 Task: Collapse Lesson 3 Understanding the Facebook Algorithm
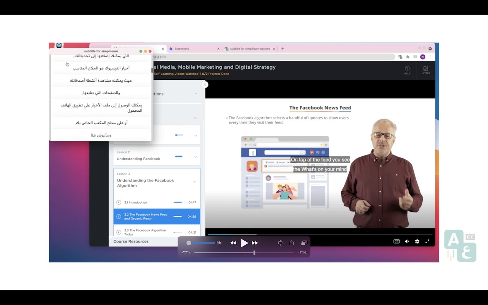(194, 182)
